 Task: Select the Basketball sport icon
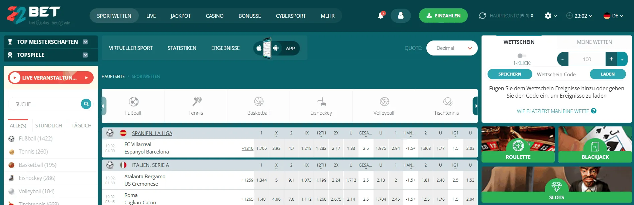pos(259,102)
